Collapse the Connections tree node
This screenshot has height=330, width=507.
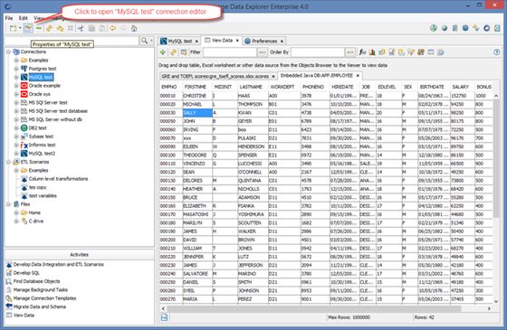point(8,52)
